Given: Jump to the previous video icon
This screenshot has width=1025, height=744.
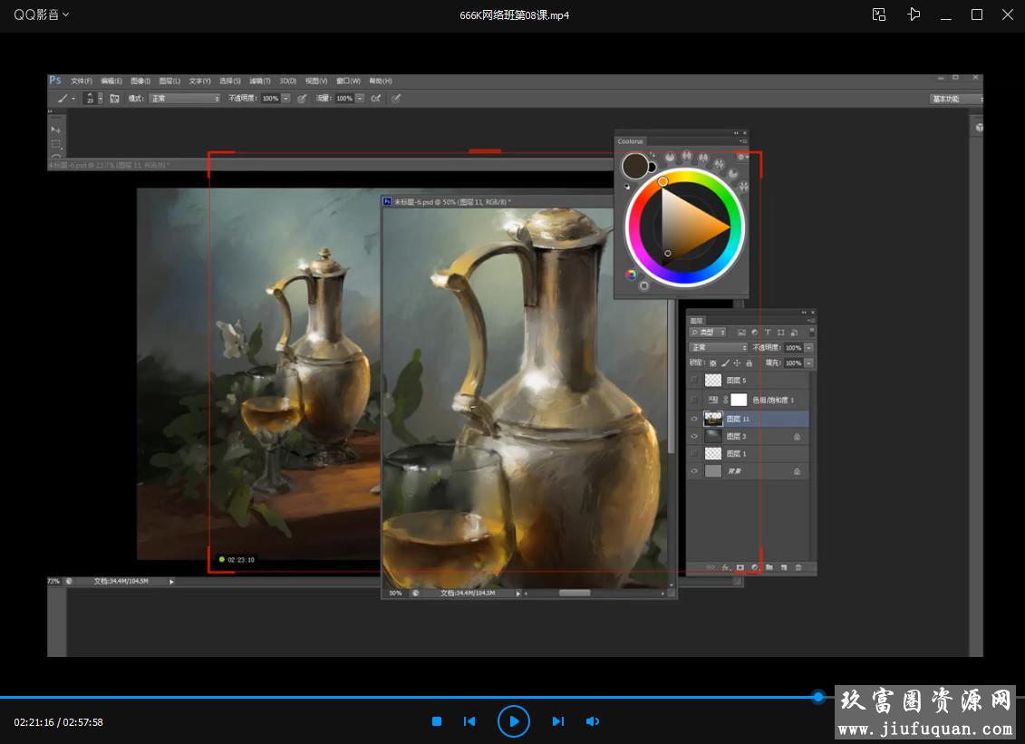Looking at the screenshot, I should click(x=469, y=721).
